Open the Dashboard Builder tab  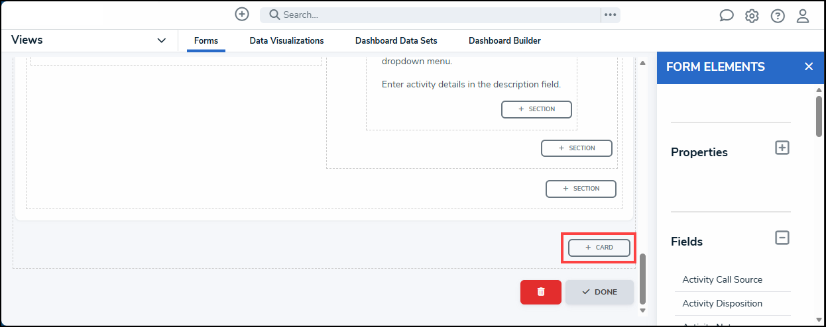point(504,41)
